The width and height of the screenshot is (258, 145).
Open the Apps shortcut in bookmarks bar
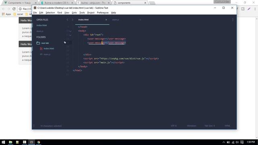[6, 14]
